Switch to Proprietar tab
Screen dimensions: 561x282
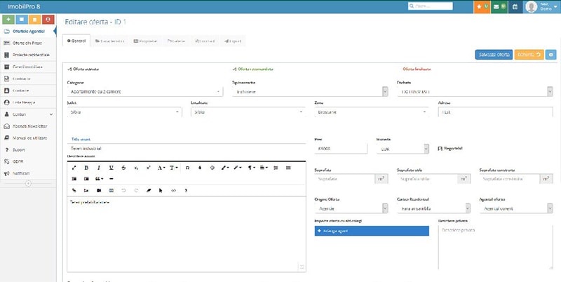tap(146, 41)
